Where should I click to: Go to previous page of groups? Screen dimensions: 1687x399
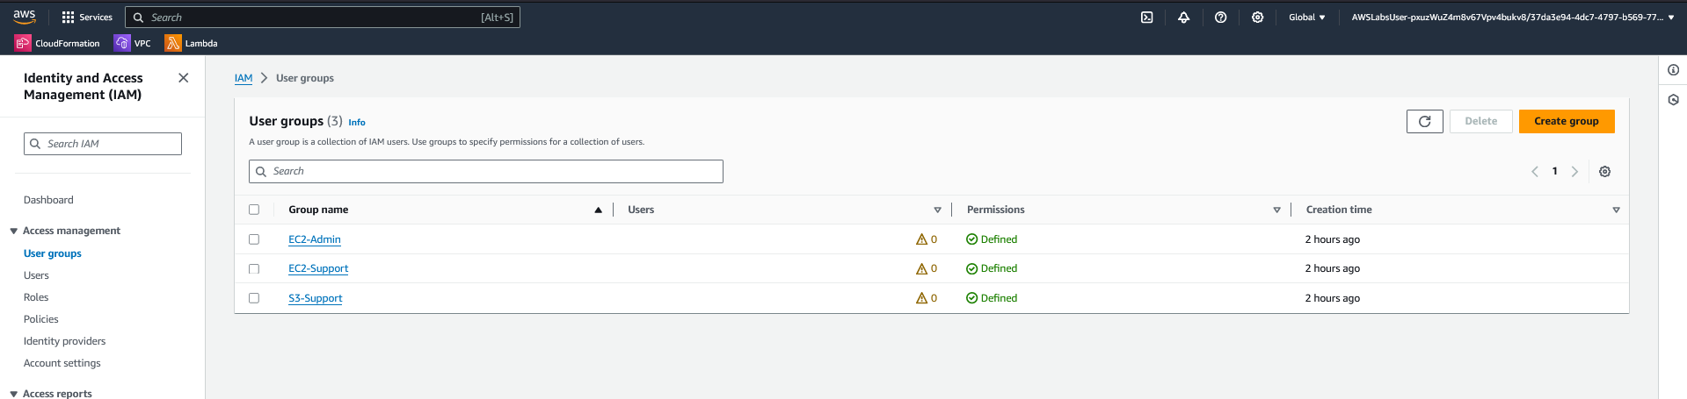[1535, 171]
